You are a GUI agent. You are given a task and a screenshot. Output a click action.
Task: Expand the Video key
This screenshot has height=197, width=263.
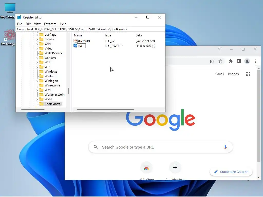[37, 48]
